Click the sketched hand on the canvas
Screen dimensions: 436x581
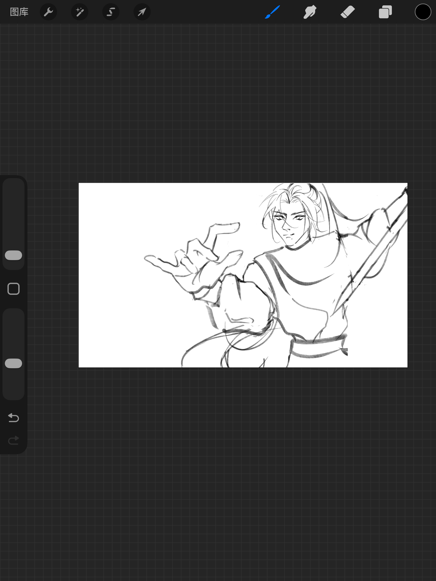click(194, 258)
